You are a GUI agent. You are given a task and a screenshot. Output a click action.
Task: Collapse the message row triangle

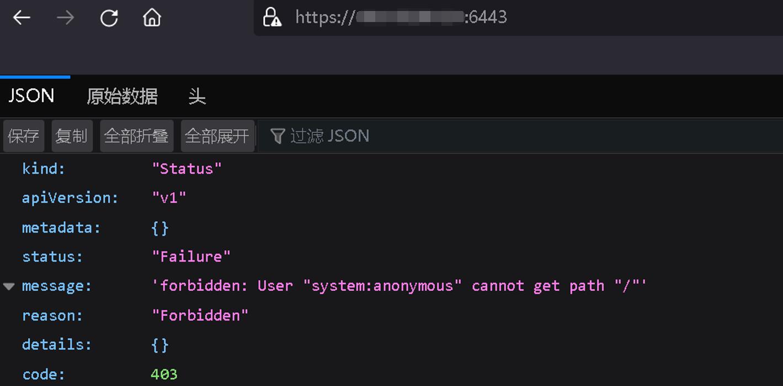pos(9,286)
